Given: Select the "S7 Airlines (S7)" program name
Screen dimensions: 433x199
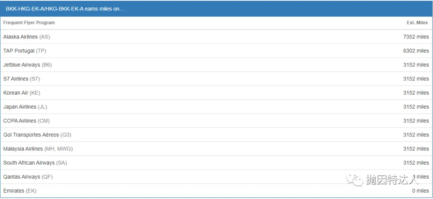Looking at the screenshot, I should click(x=22, y=79).
